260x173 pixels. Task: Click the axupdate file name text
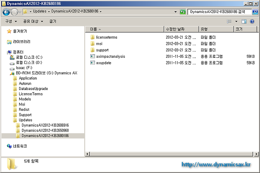pos(104,63)
